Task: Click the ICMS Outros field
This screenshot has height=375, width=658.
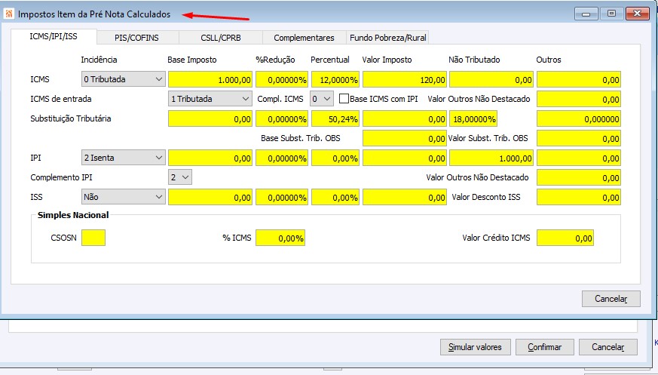Action: coord(579,79)
